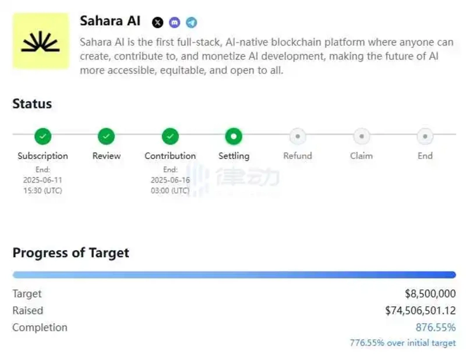Click the 876.55% completion value
The width and height of the screenshot is (466, 362).
(x=435, y=328)
